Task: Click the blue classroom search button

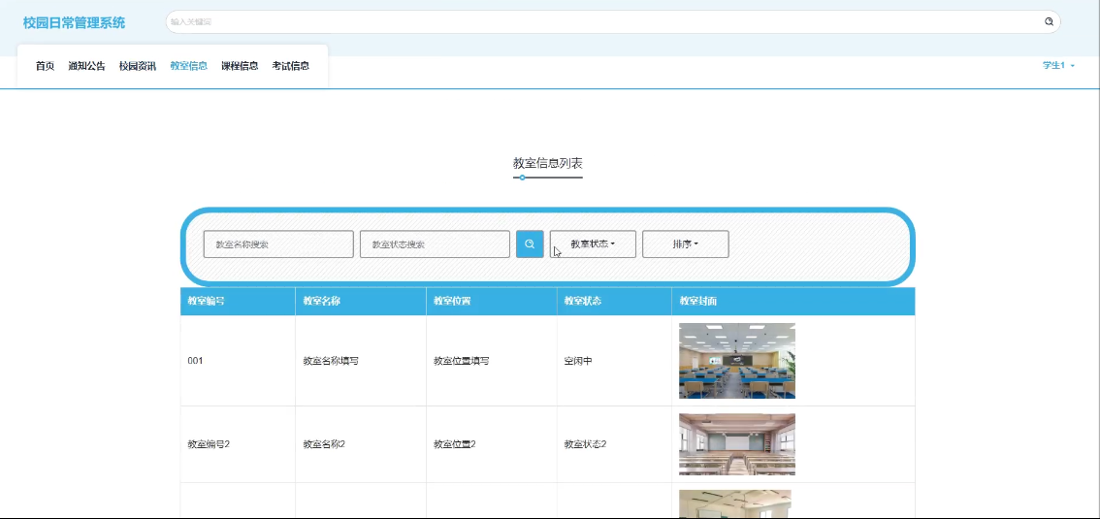Action: 530,244
